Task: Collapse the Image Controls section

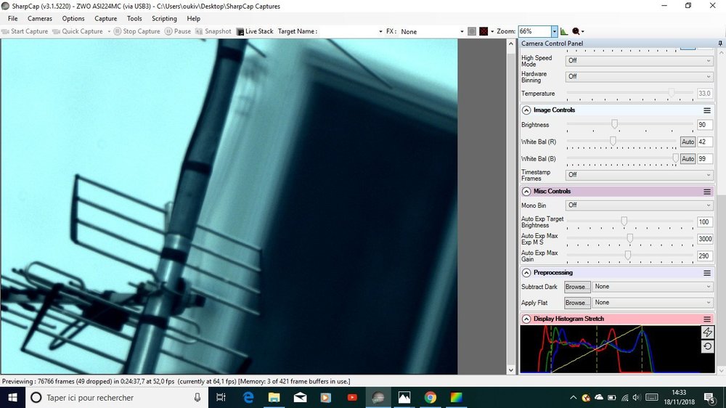Action: tap(526, 110)
